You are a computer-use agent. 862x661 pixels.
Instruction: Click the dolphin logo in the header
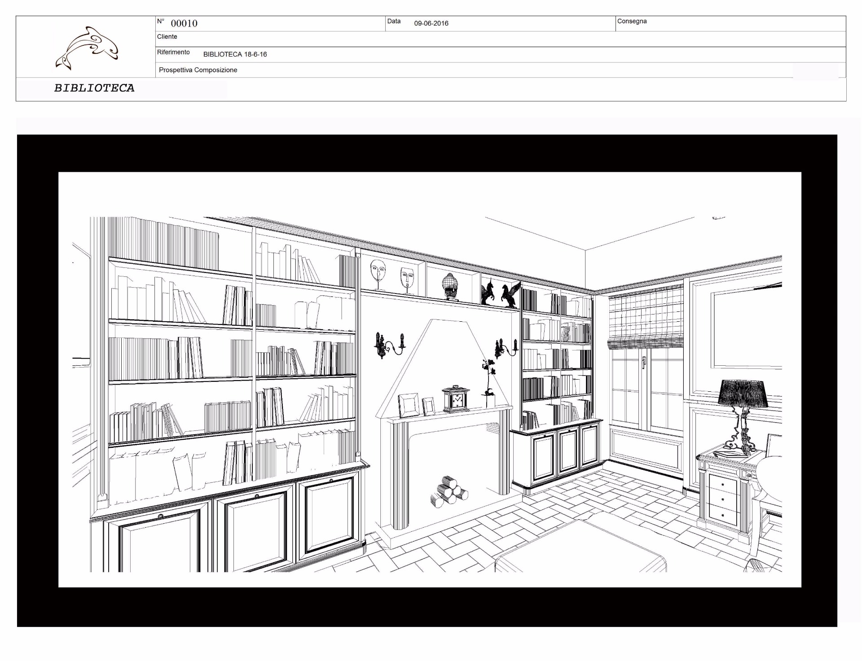coord(87,48)
